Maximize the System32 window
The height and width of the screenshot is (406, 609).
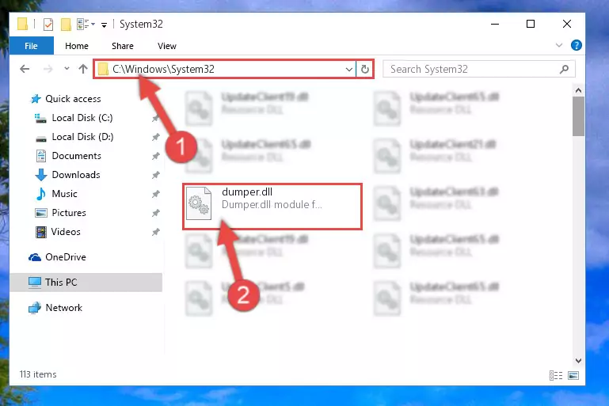(x=530, y=24)
